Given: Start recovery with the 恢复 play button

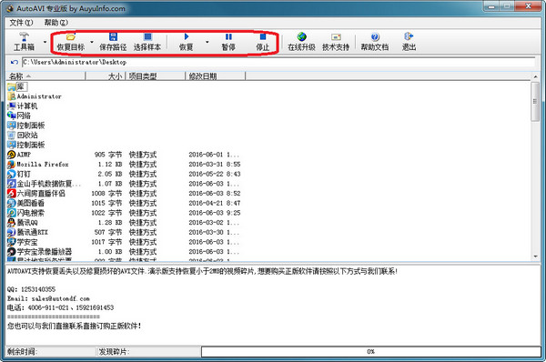Looking at the screenshot, I should pyautogui.click(x=187, y=42).
